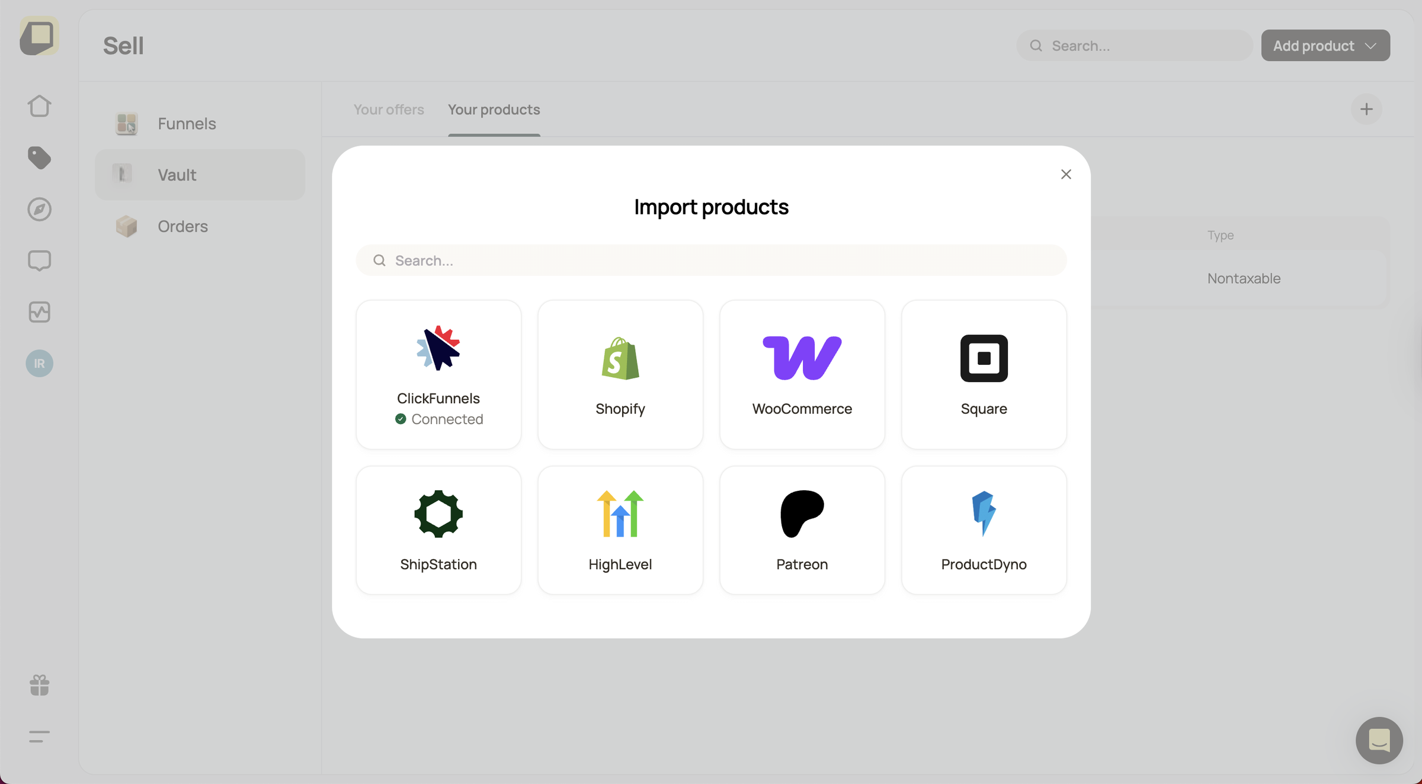The height and width of the screenshot is (784, 1422).
Task: Select WooCommerce as import source
Action: click(802, 374)
